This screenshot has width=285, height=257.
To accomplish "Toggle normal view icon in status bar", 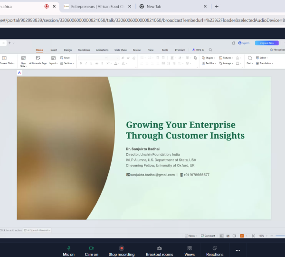I will 222,236.
